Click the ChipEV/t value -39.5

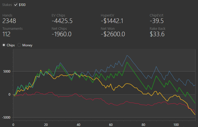point(157,21)
